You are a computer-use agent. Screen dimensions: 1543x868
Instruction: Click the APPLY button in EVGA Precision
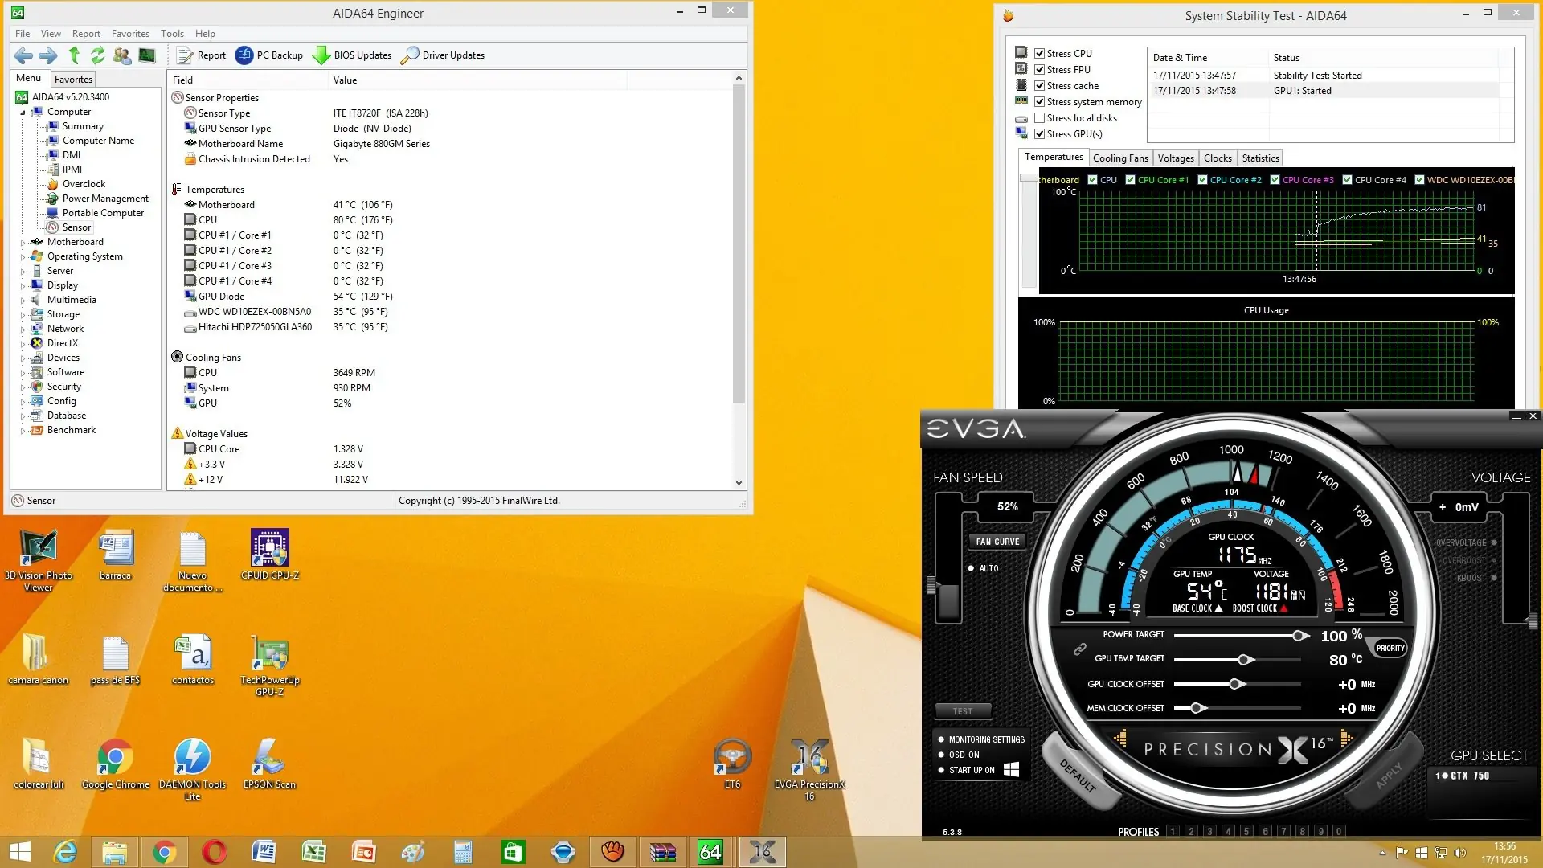[1388, 775]
